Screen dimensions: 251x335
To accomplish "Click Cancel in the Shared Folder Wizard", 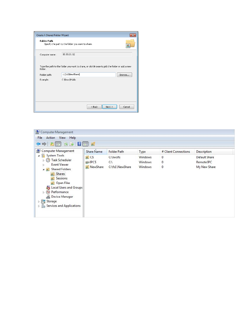I will pyautogui.click(x=127, y=107).
